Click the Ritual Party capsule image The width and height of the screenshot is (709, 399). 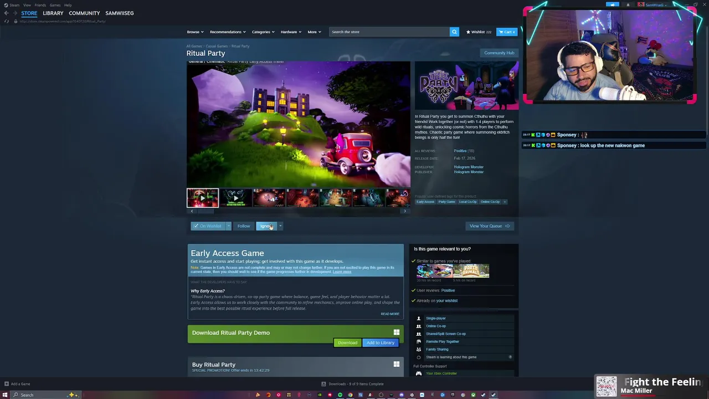[467, 86]
